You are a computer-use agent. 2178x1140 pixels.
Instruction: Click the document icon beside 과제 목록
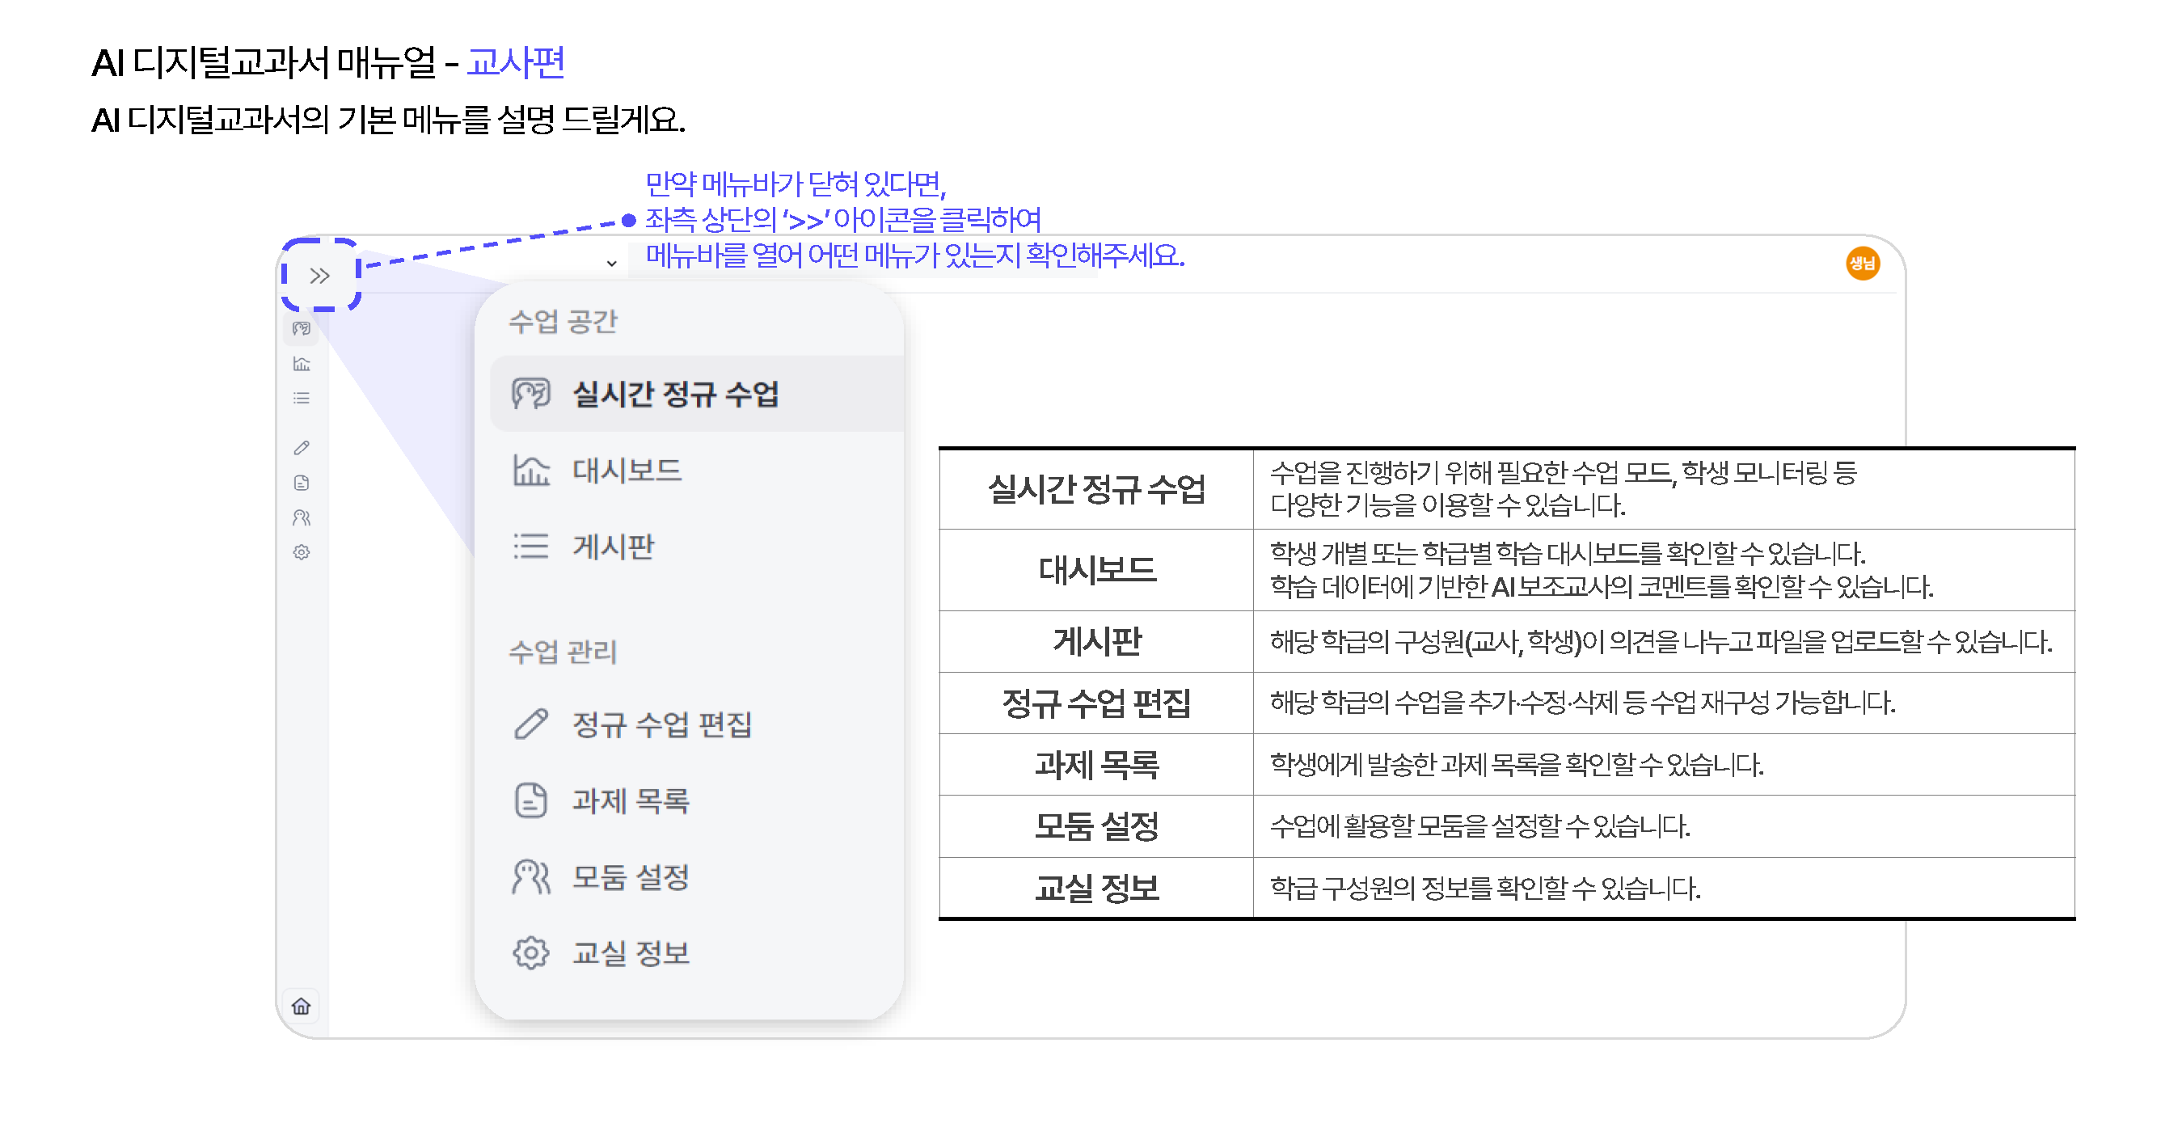(x=531, y=800)
